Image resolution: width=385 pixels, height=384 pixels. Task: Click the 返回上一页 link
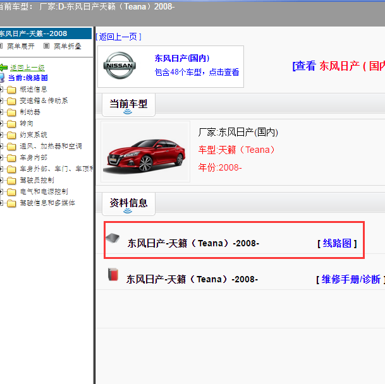(x=119, y=37)
